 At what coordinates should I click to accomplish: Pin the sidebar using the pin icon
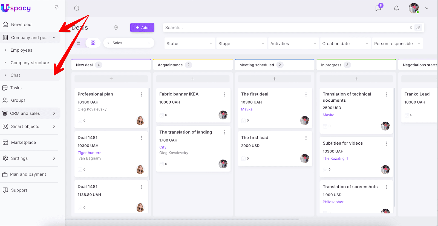(57, 7)
